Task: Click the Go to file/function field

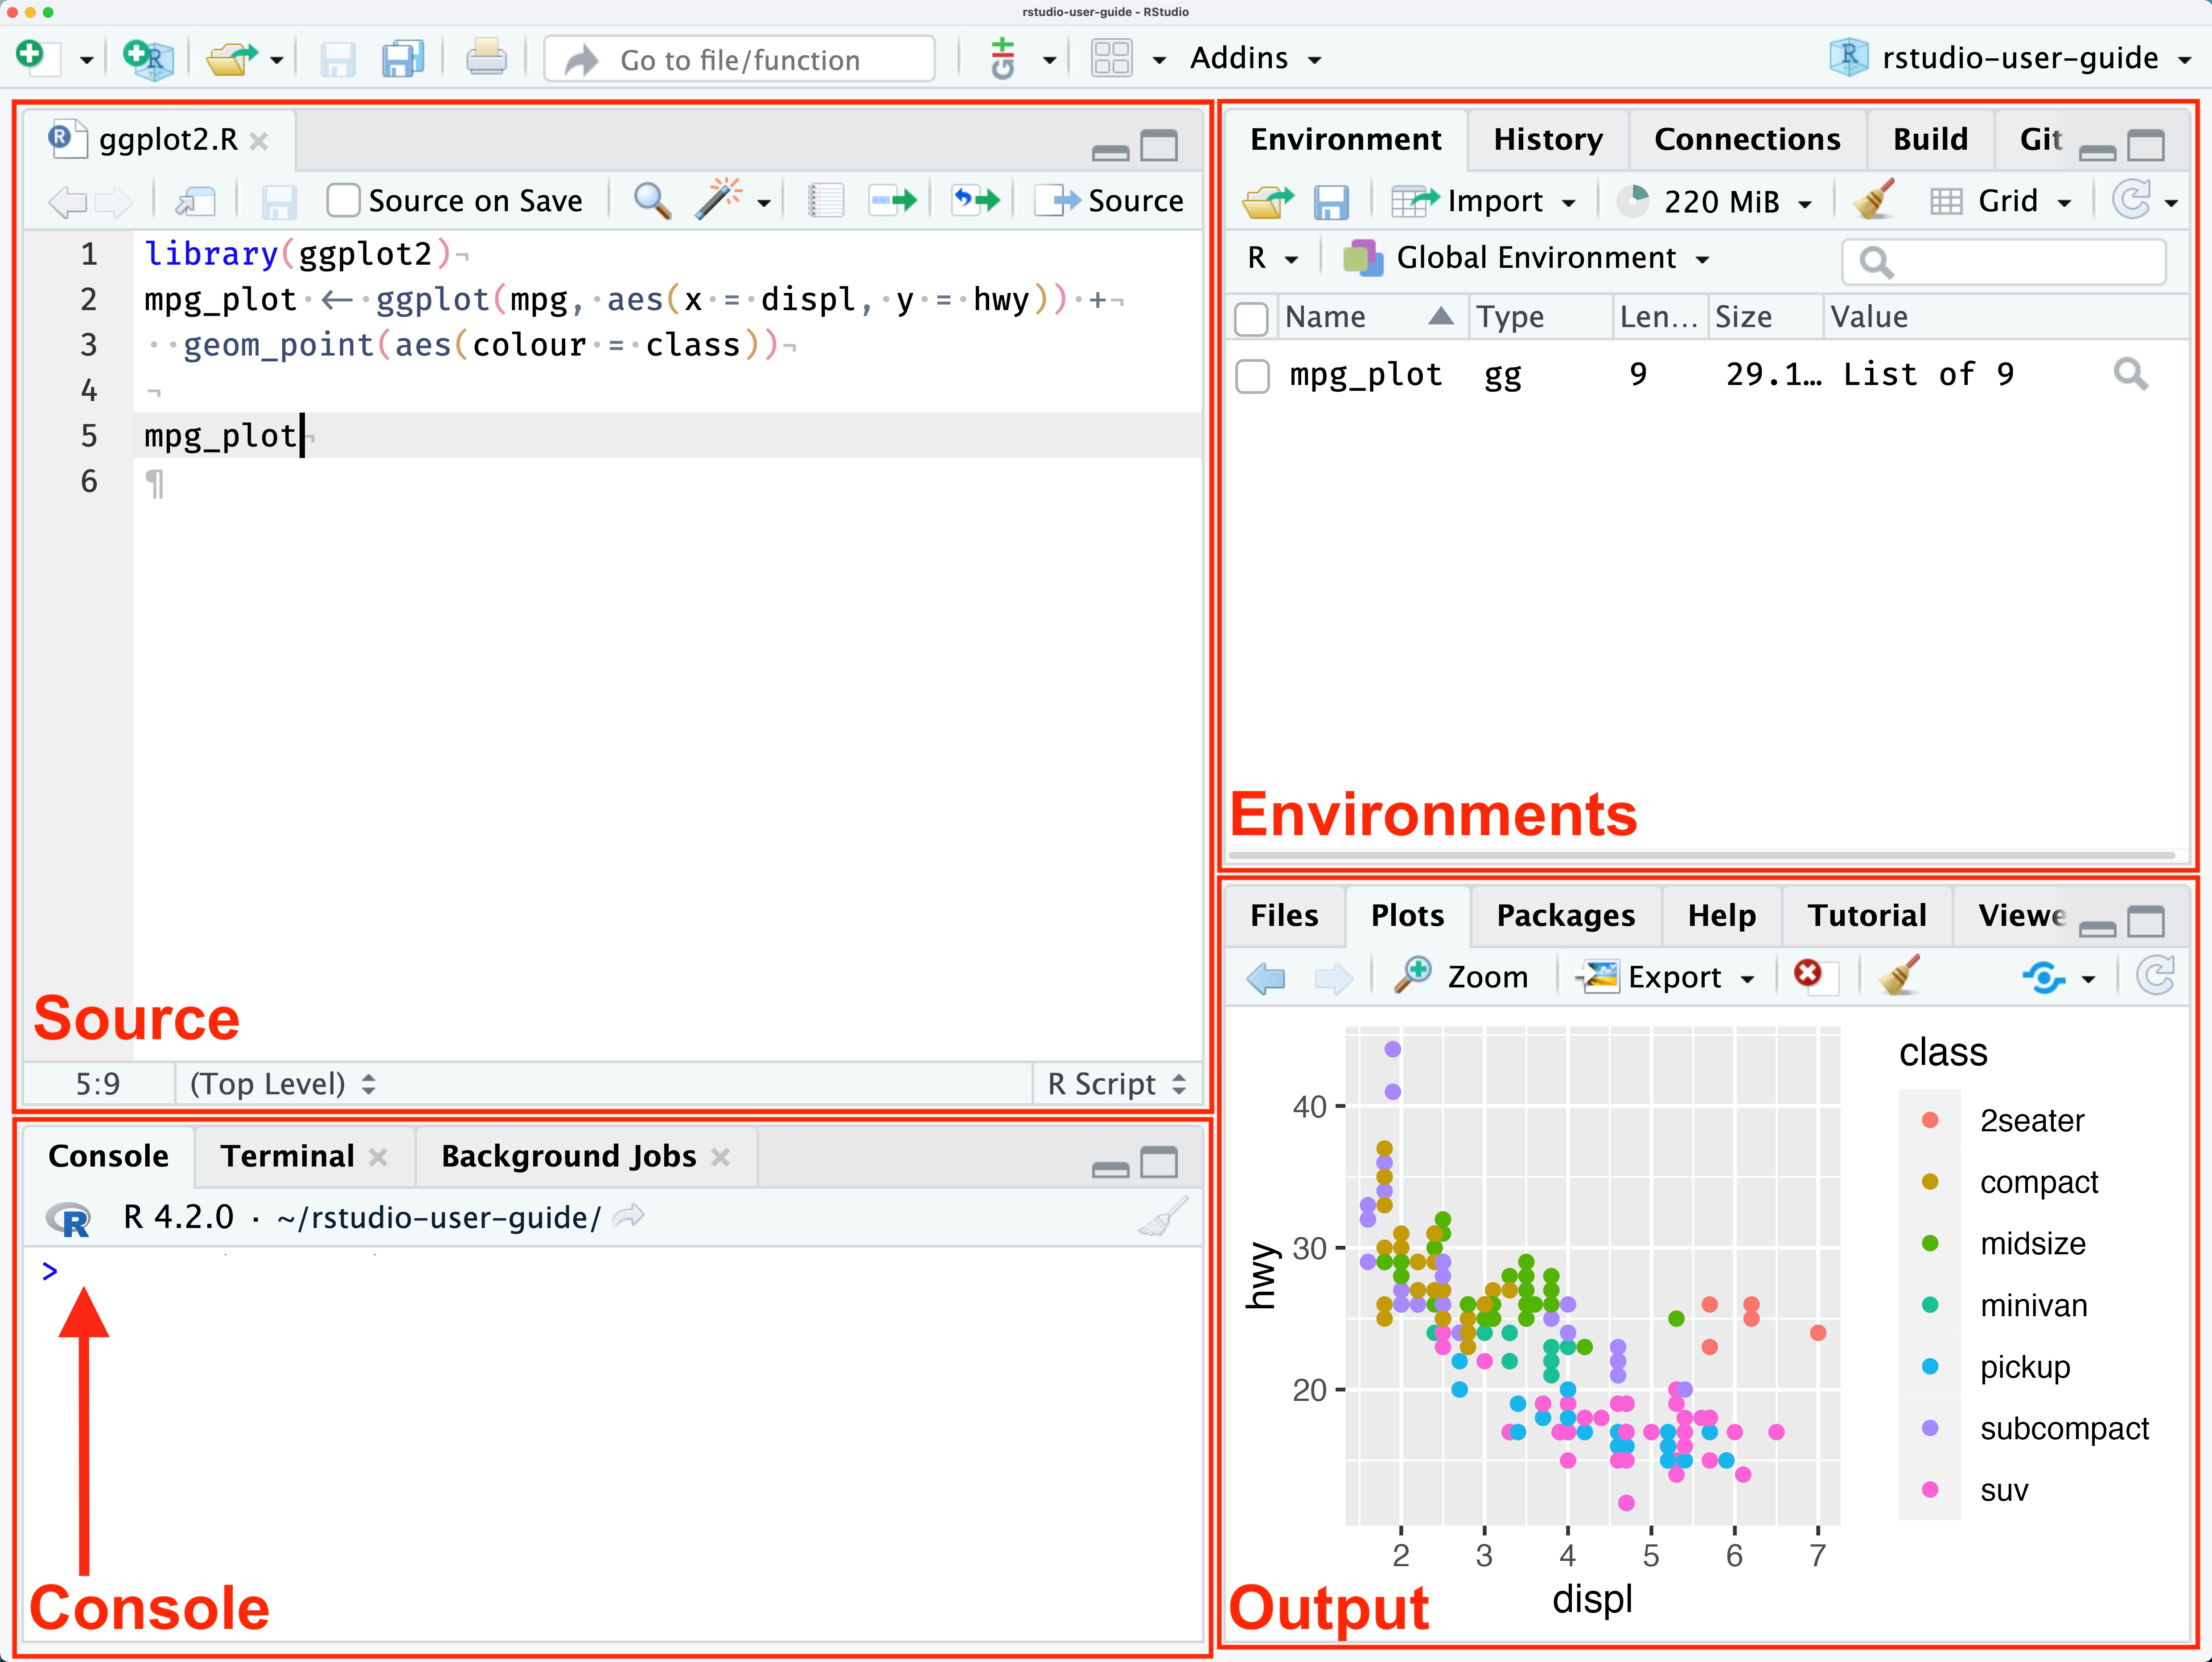Action: click(740, 59)
